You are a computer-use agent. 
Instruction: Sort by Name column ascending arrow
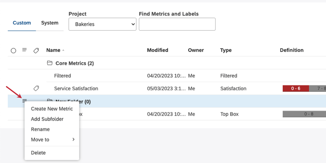coord(63,50)
